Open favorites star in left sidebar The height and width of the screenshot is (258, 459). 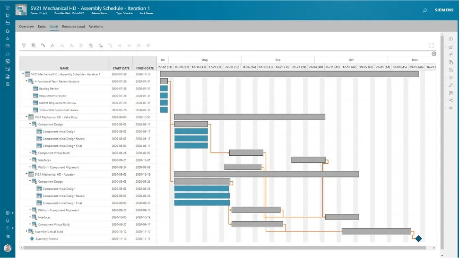[x=8, y=38]
